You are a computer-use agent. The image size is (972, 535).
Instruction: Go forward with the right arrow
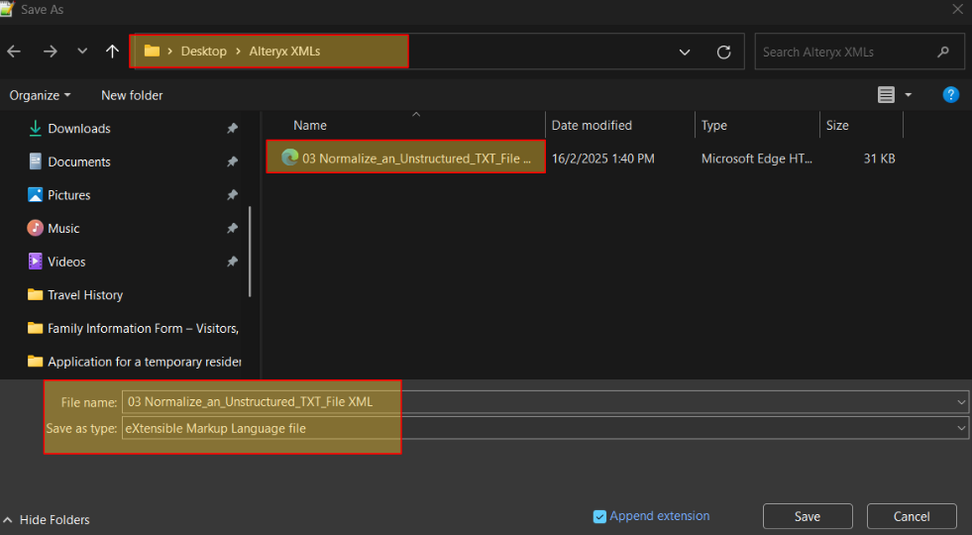[x=51, y=52]
